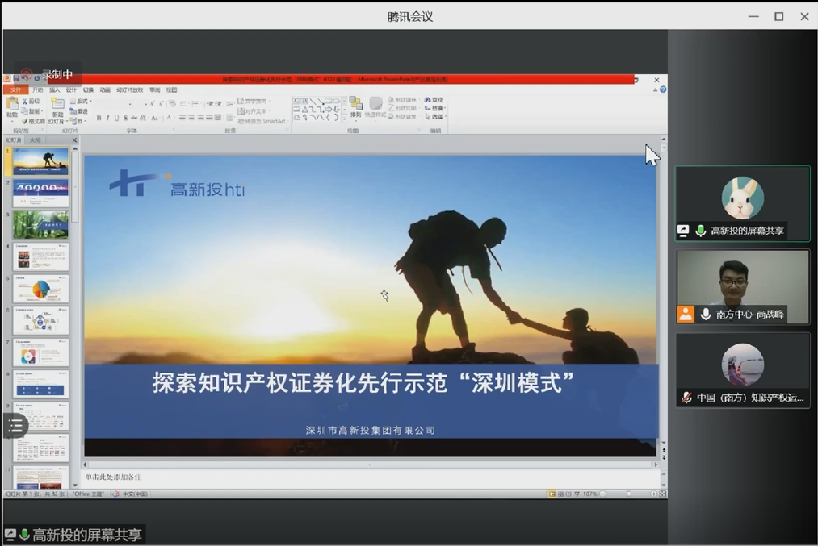
Task: Click the Copy (复制) command
Action: 31,111
